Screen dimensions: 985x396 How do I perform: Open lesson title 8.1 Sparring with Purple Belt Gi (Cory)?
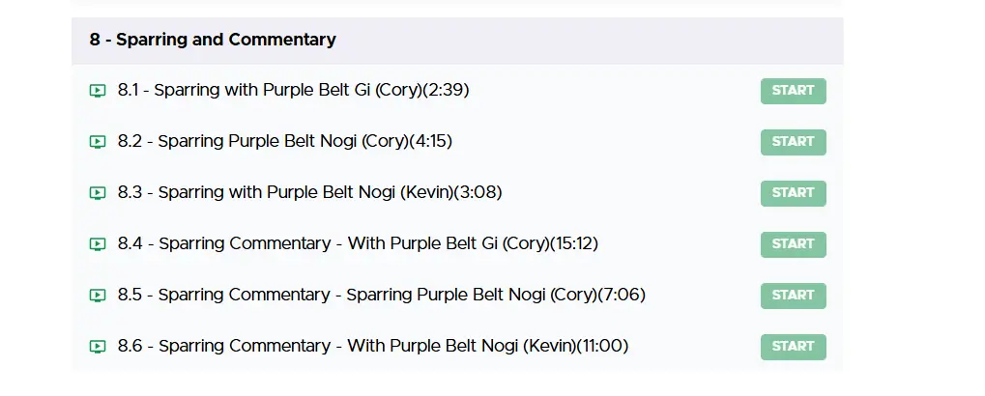(x=294, y=91)
